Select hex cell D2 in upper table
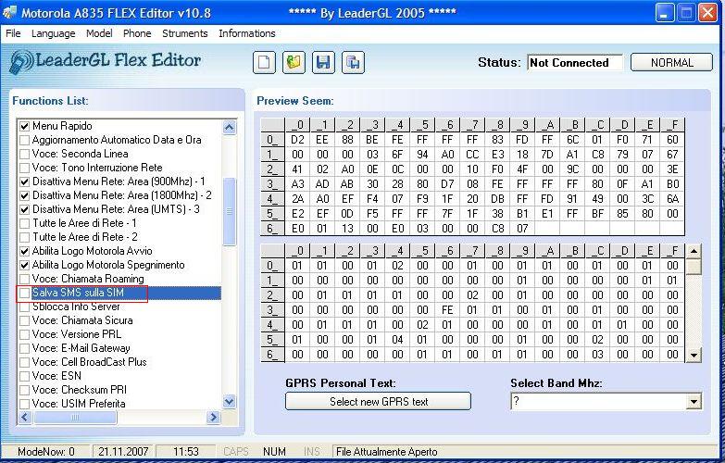Viewport: 725px width, 463px height. tap(297, 140)
